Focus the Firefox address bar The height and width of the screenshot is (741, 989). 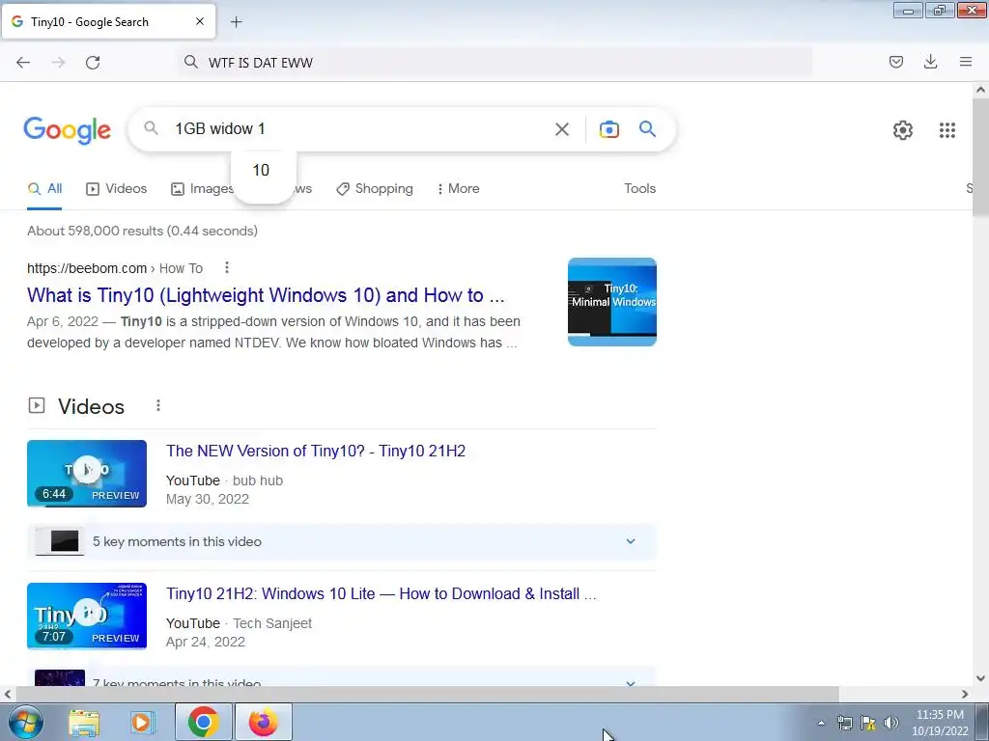tap(495, 63)
